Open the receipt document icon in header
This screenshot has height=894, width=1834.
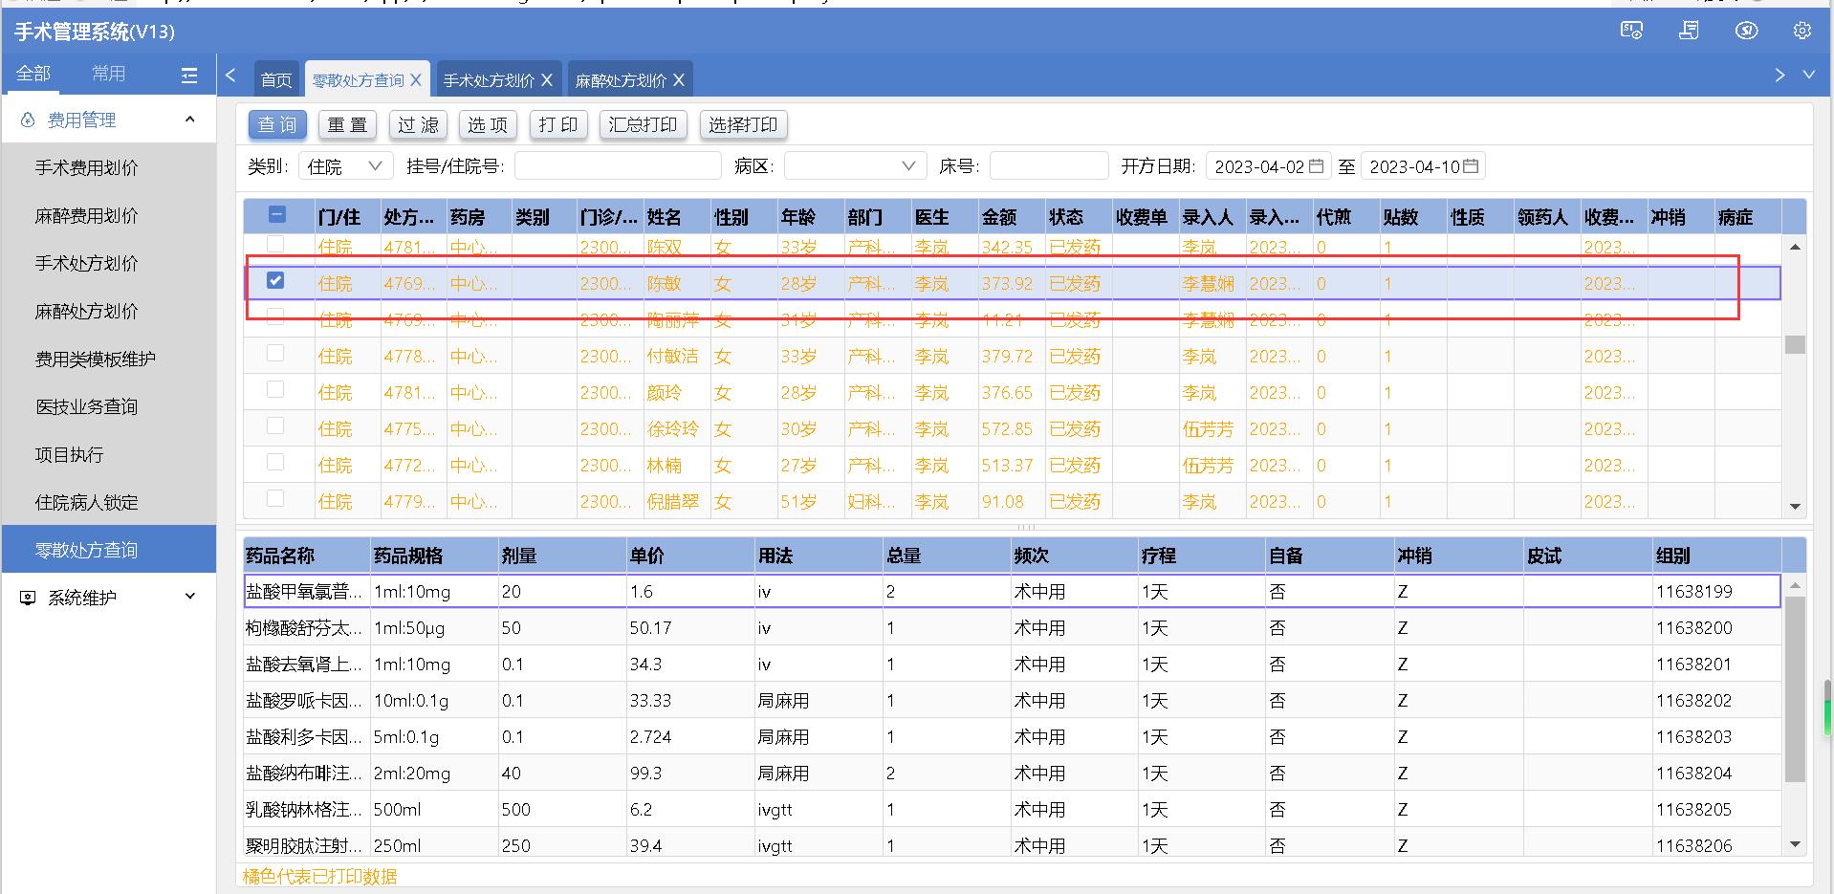point(1689,31)
